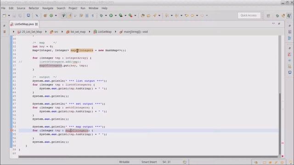Click the New file wizard icon
The width and height of the screenshot is (294, 165).
4,16
